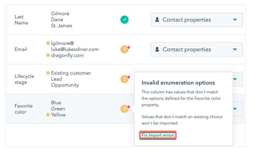This screenshot has height=150, width=255.
Task: Click person icon in Email row dropdown
Action: point(157,49)
